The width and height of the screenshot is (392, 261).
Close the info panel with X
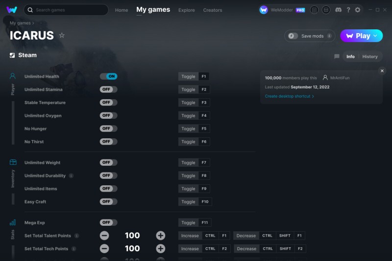click(x=382, y=71)
